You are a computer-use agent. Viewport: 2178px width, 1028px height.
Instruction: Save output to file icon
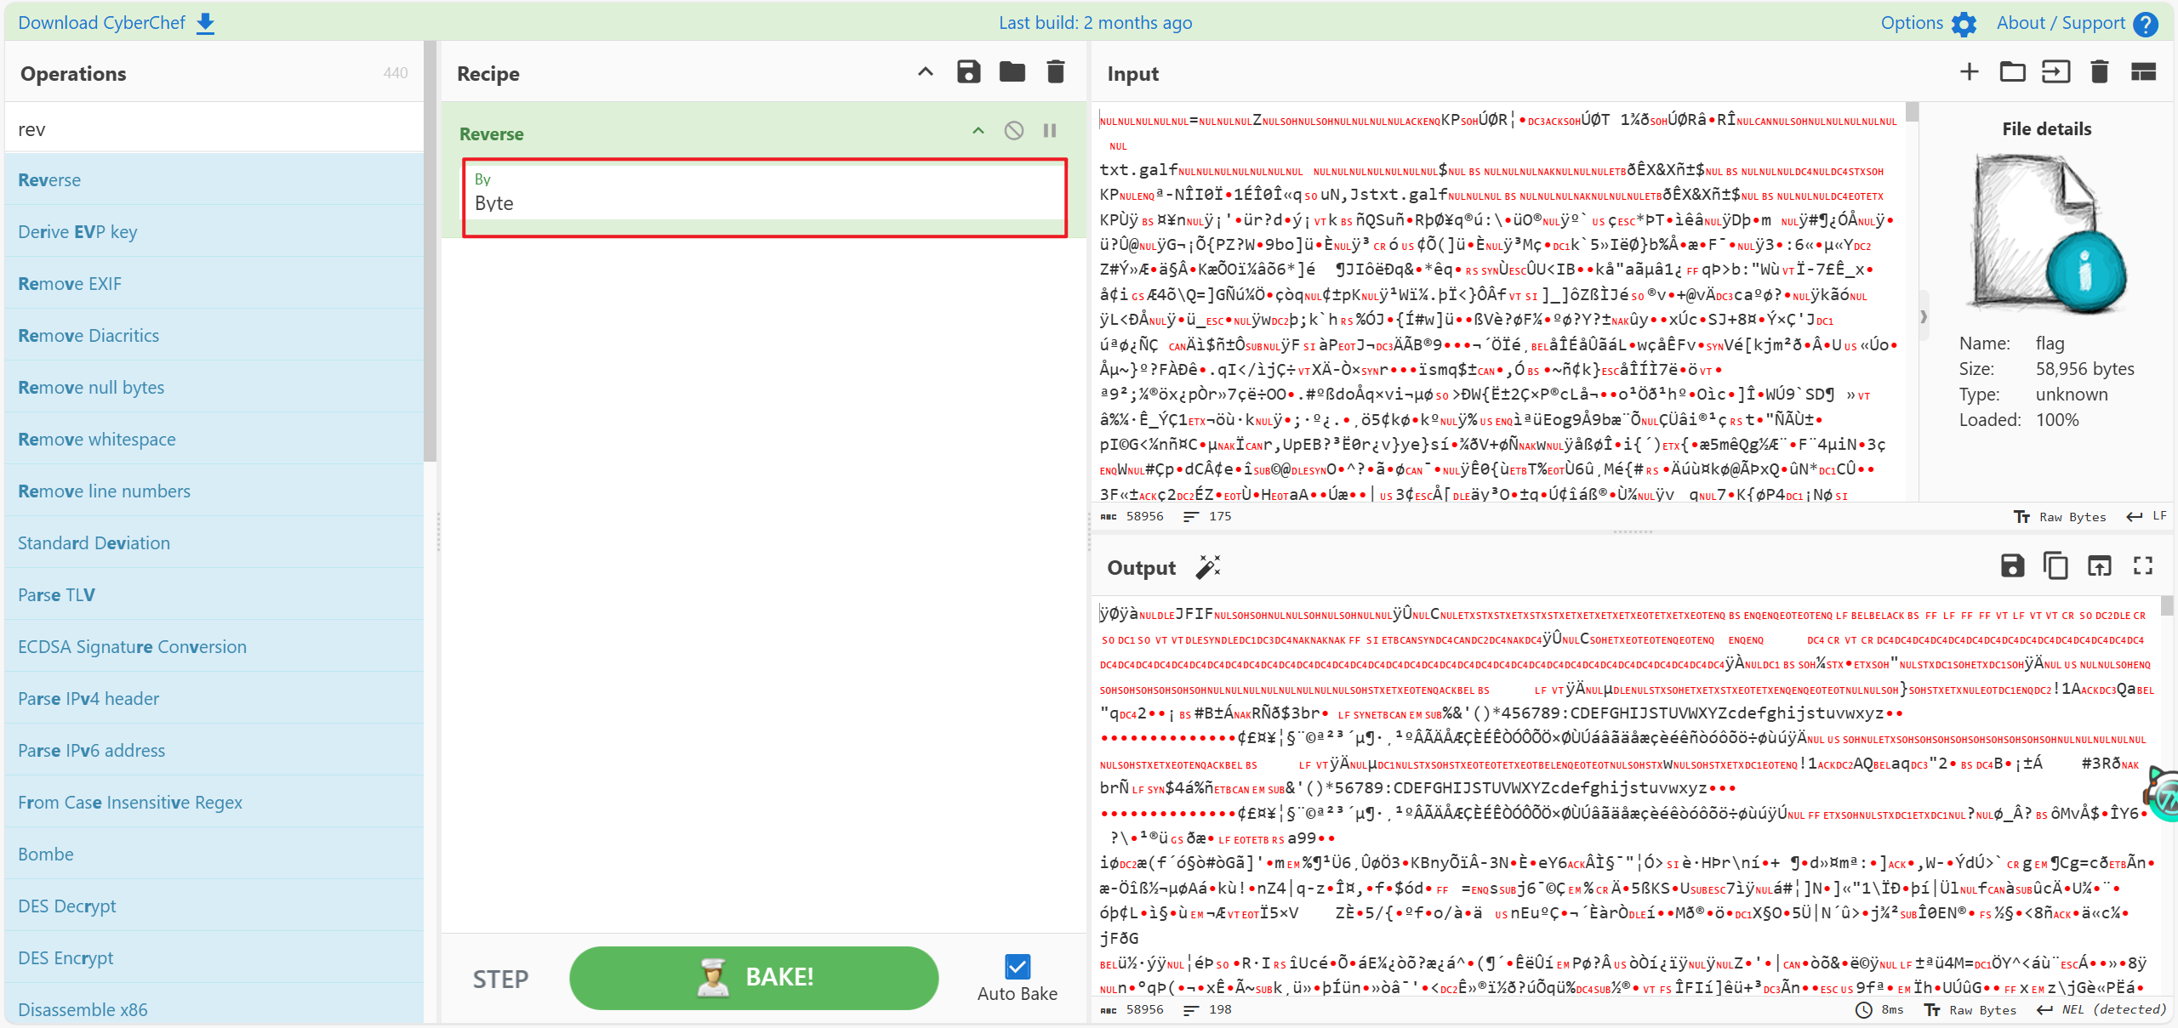point(2012,565)
